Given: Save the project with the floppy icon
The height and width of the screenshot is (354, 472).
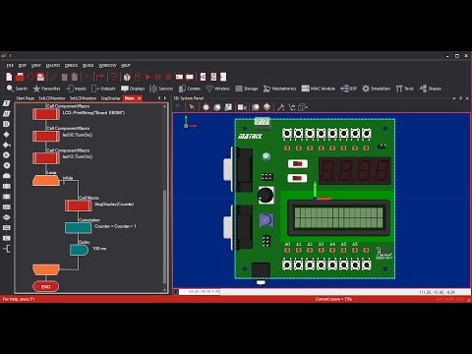Looking at the screenshot, I should tap(40, 77).
